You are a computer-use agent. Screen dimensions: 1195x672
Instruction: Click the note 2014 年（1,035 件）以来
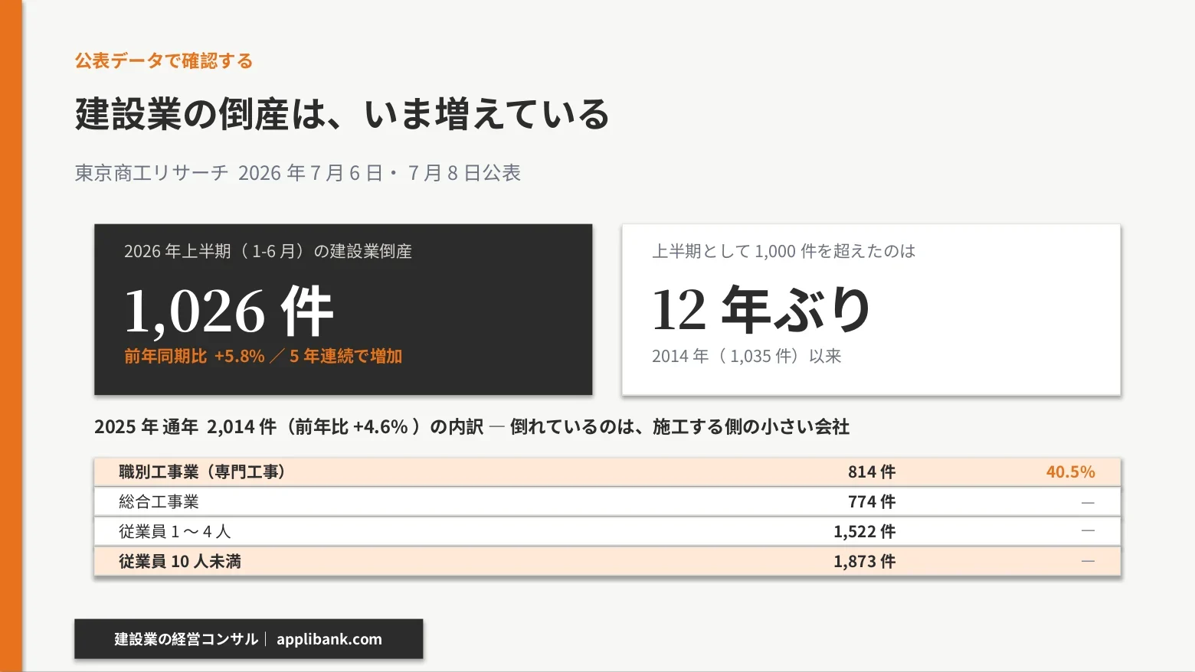tap(747, 356)
